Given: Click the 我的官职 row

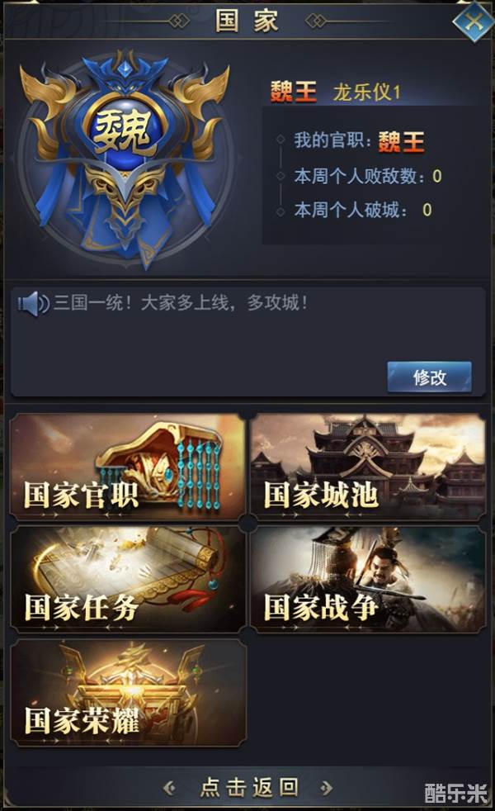Looking at the screenshot, I should [x=359, y=141].
